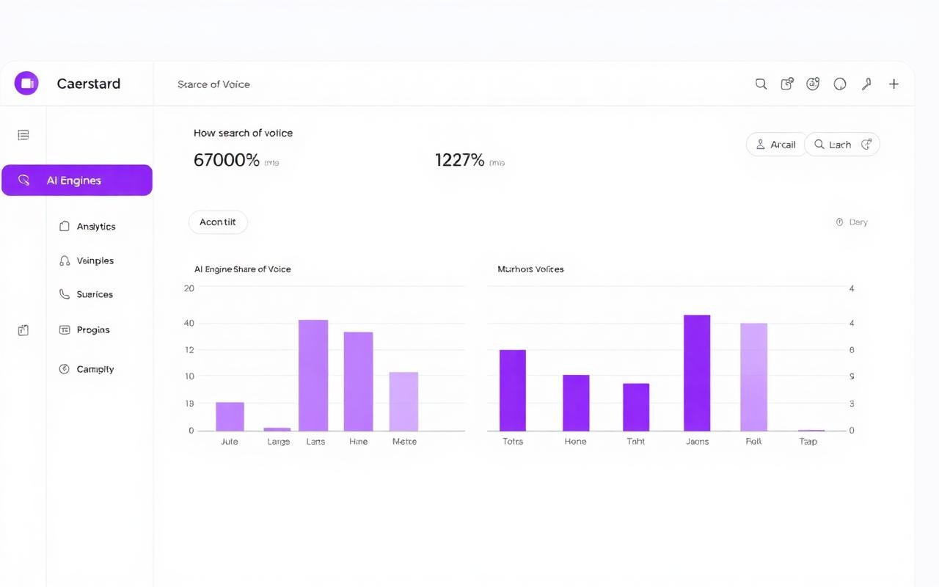Open search using top magnifier icon
The width and height of the screenshot is (939, 587).
point(761,84)
